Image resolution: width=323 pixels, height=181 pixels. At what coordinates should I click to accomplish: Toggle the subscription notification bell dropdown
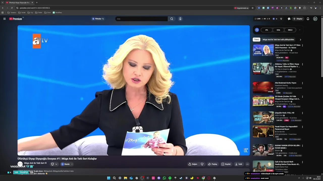(x=54, y=164)
